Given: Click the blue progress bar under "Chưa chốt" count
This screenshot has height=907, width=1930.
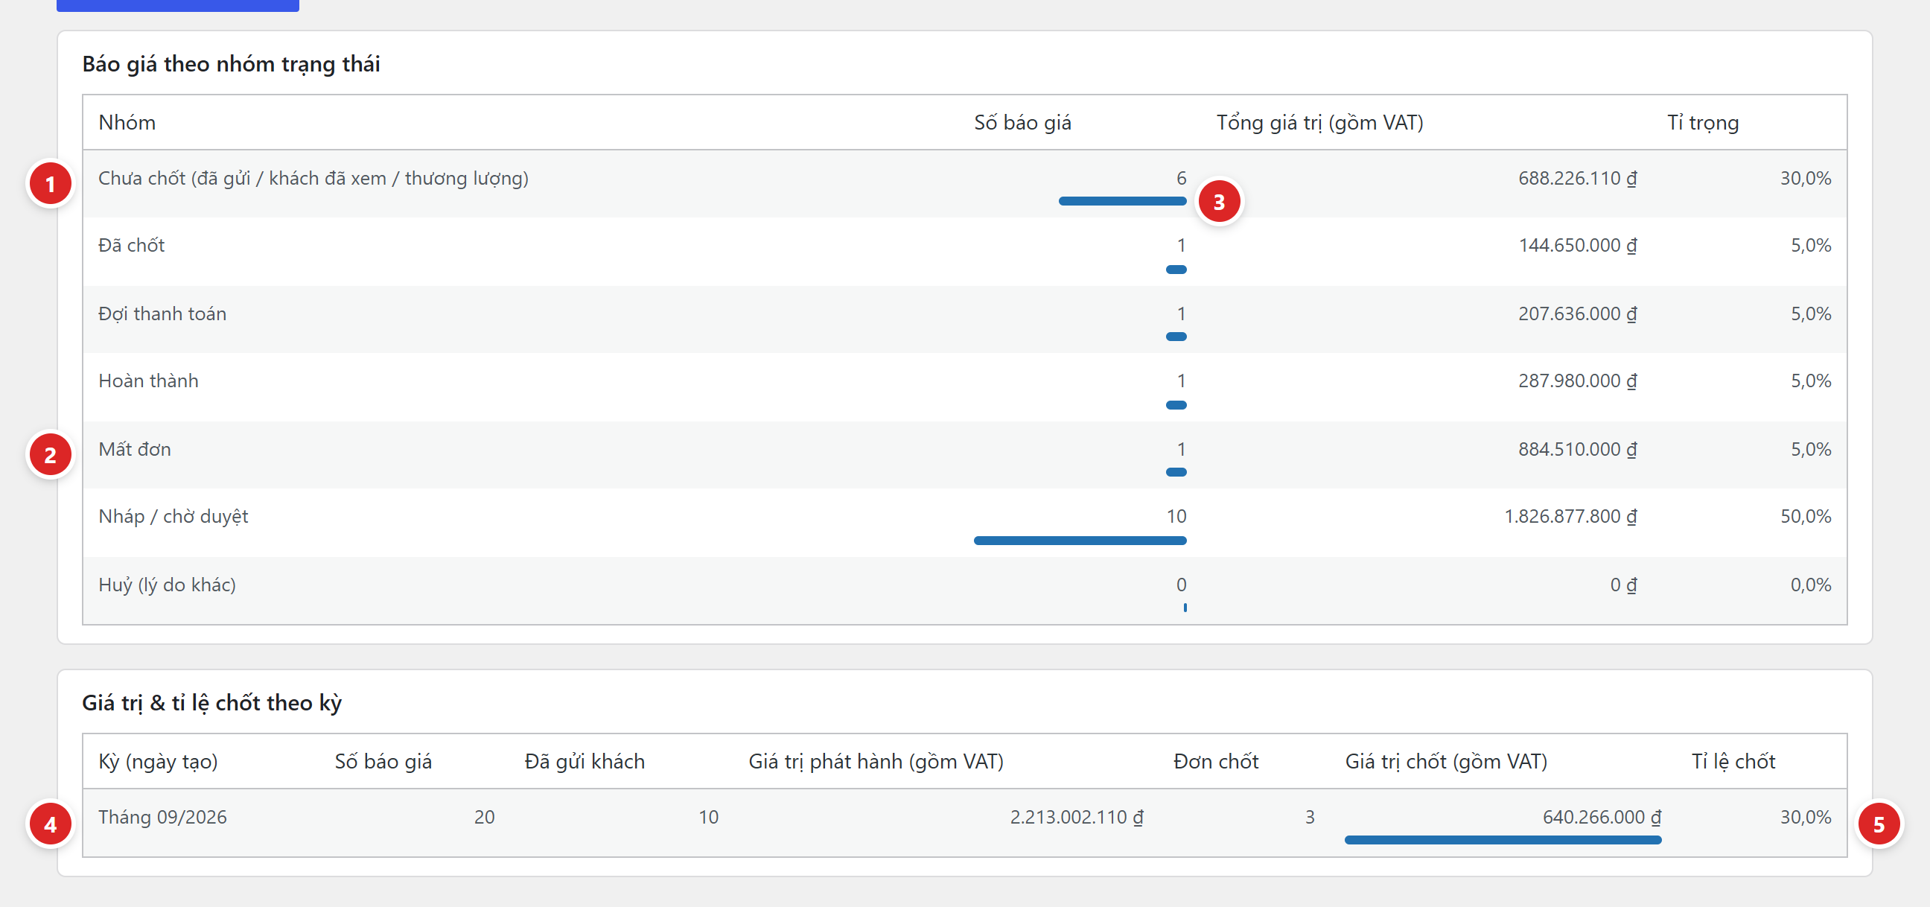Looking at the screenshot, I should pos(1121,201).
